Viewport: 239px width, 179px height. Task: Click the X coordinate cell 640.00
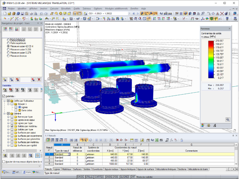tap(110, 154)
